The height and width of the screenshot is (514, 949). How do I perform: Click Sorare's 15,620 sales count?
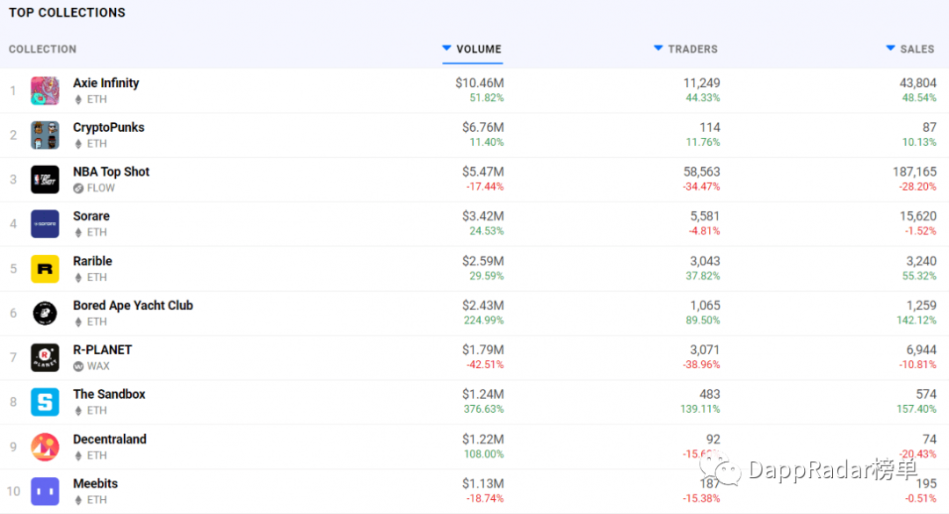coord(917,216)
